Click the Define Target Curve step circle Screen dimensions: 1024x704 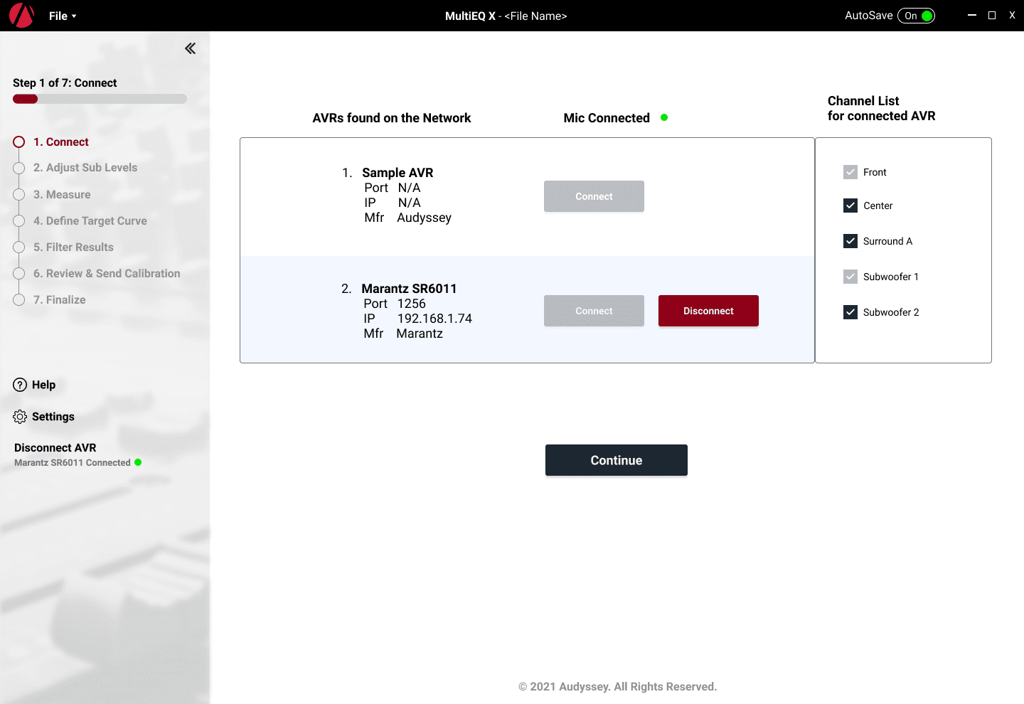pyautogui.click(x=19, y=221)
